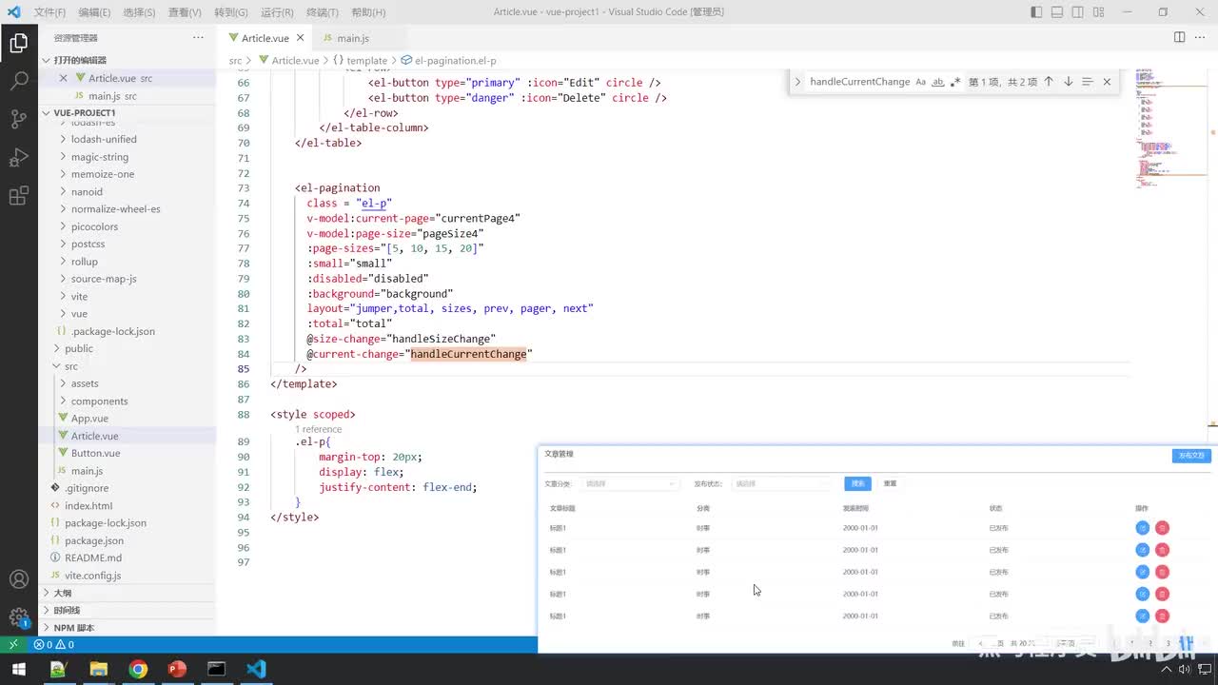Collapse the VUE-PROJECT1 folder section
Image resolution: width=1218 pixels, height=685 pixels.
point(46,113)
